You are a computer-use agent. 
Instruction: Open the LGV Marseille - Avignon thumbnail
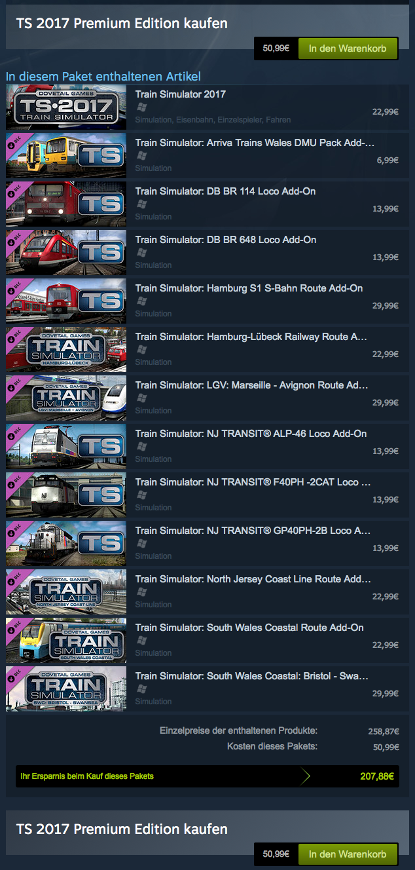[66, 398]
